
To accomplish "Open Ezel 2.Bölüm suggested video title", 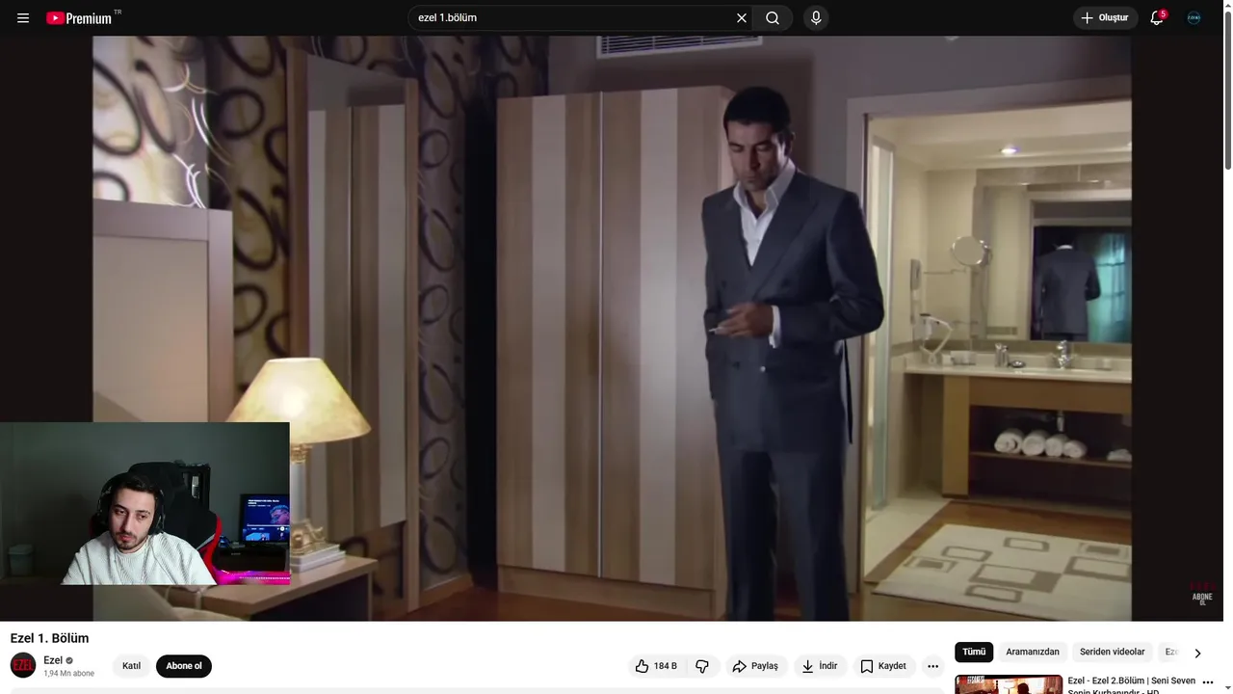I will (x=1132, y=685).
